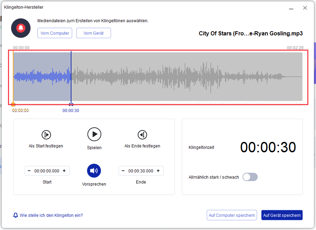Toggle 'Allmählich stark / schwach' switch
This screenshot has width=316, height=230.
tap(250, 177)
